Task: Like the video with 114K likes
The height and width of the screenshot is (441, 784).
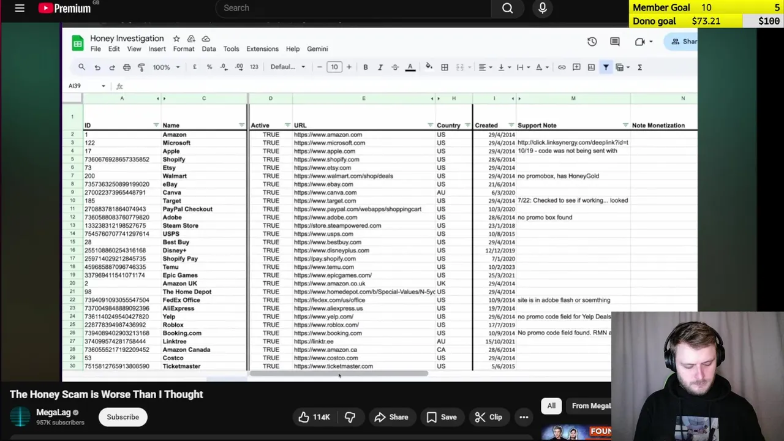Action: point(314,417)
